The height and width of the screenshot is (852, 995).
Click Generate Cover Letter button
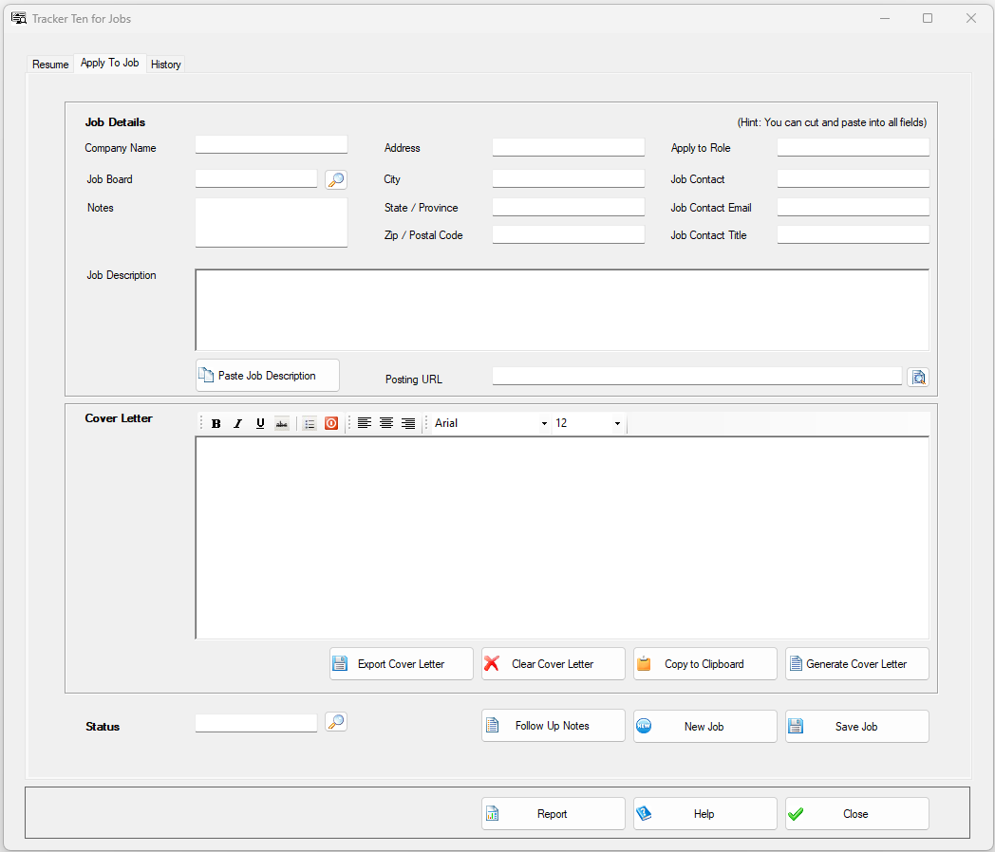pos(856,664)
